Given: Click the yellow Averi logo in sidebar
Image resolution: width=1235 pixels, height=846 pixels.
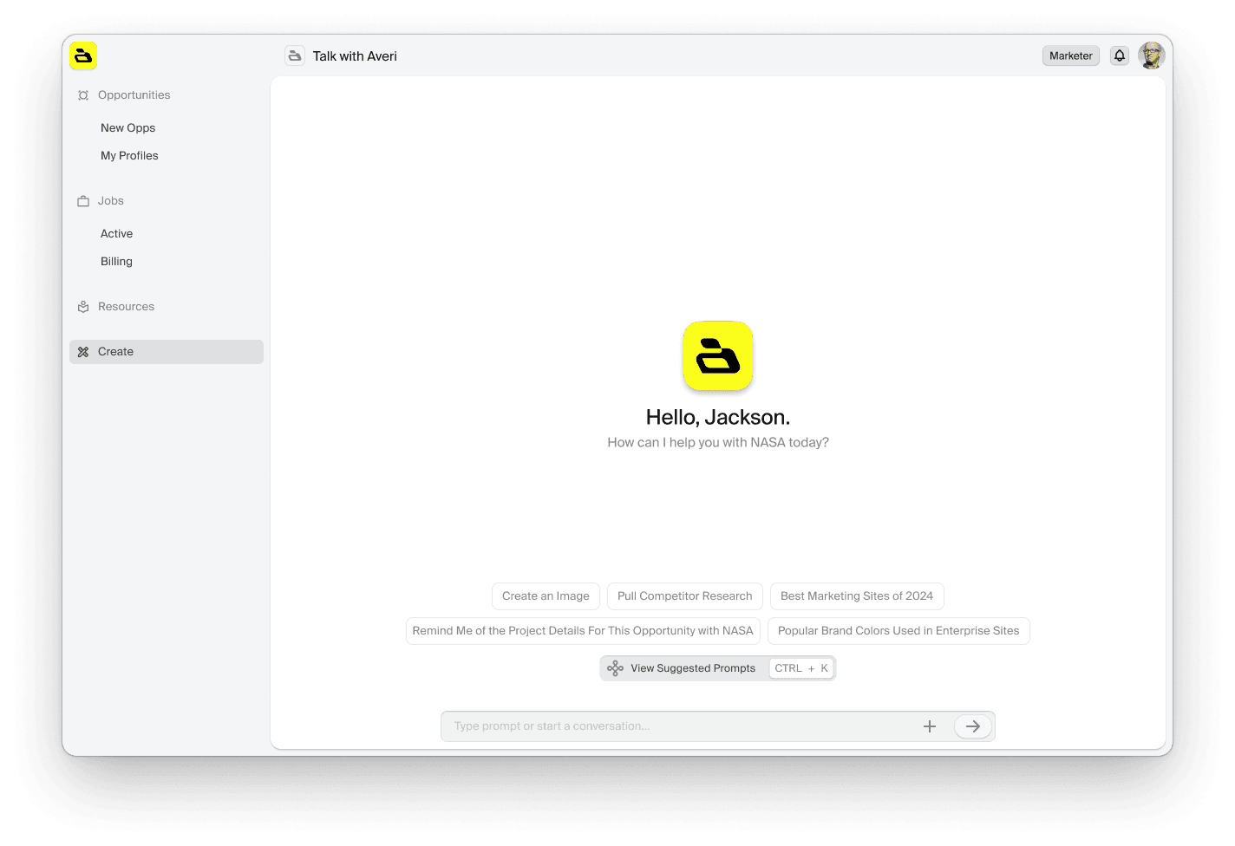Looking at the screenshot, I should pos(83,55).
